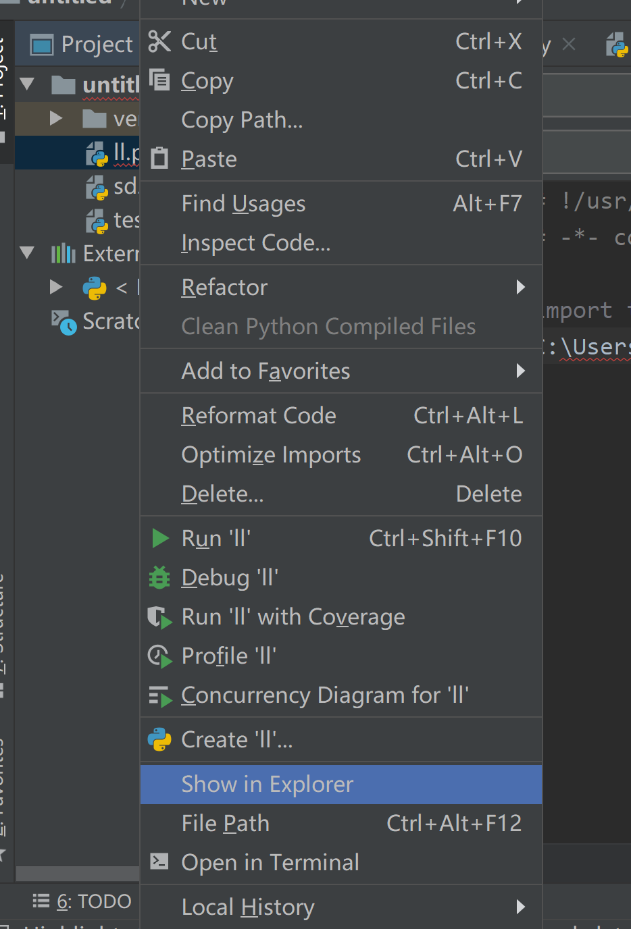Click the Cut scissors icon
Screen dimensions: 631x929
[159, 41]
